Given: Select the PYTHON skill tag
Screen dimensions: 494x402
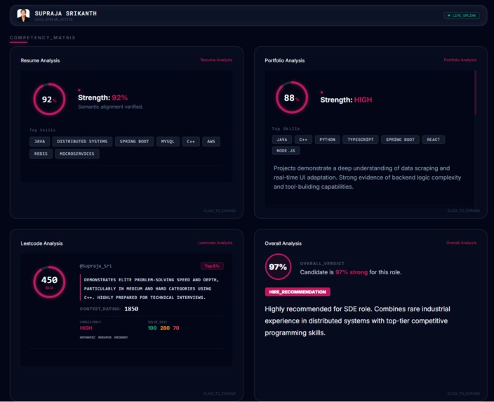Looking at the screenshot, I should pos(327,140).
